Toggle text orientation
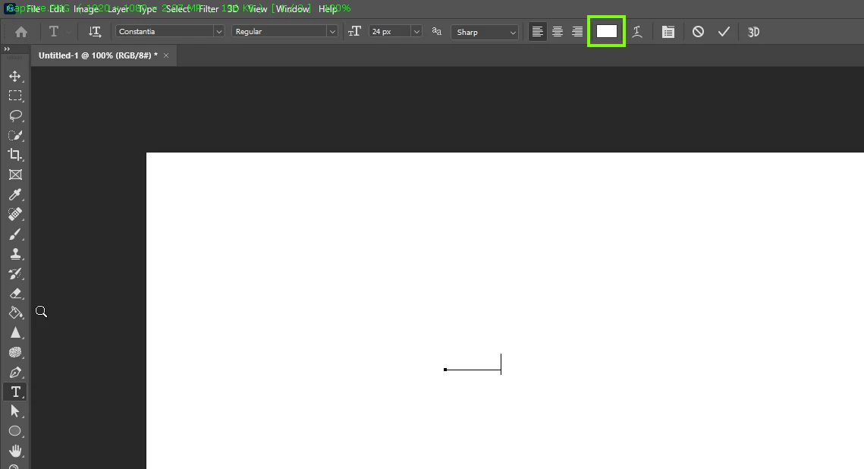Viewport: 864px width, 469px height. 95,32
